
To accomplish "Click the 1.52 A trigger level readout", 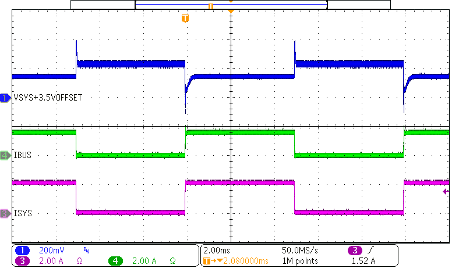I will click(x=365, y=261).
